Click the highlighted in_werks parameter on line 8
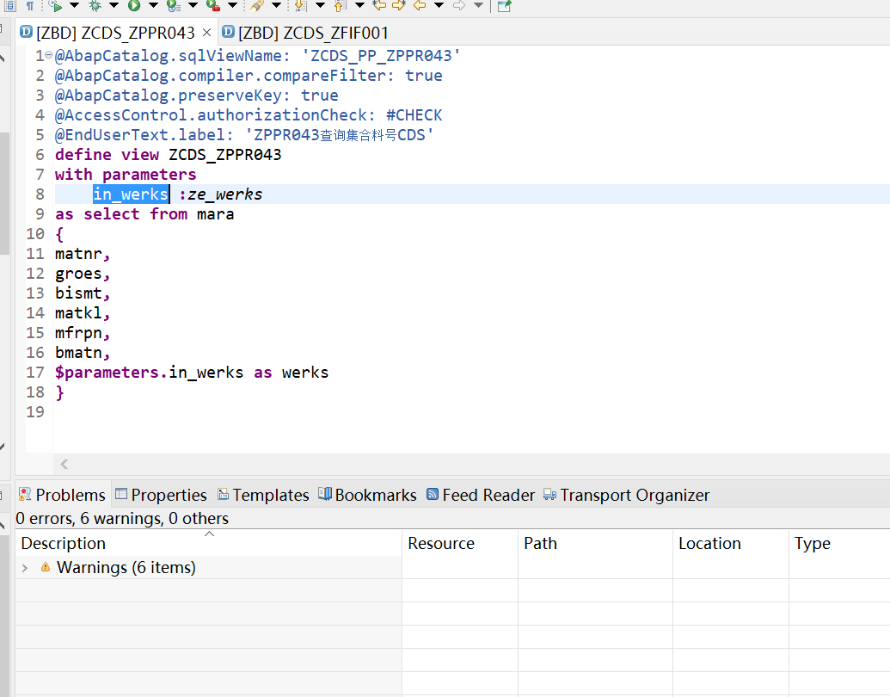This screenshot has width=890, height=697. point(131,194)
